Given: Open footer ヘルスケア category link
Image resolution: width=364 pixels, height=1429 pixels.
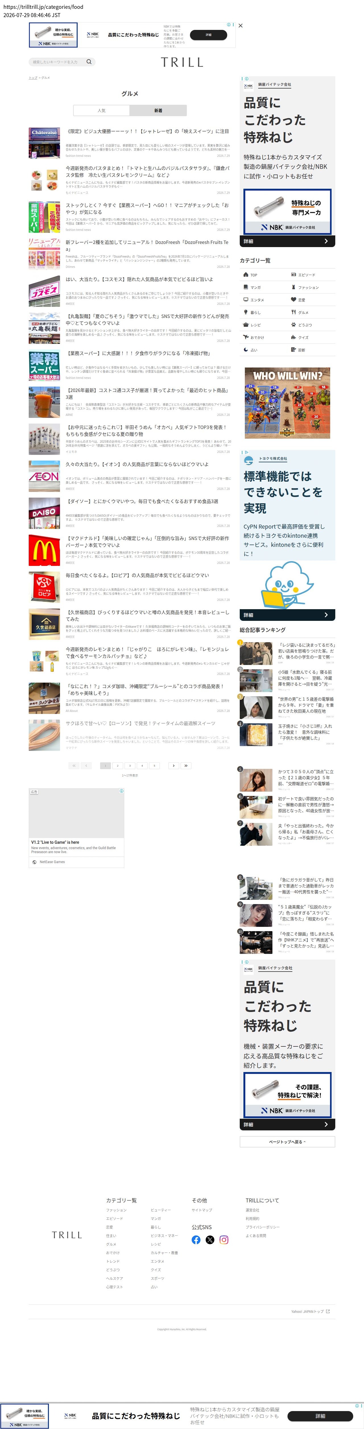Looking at the screenshot, I should tap(115, 1278).
